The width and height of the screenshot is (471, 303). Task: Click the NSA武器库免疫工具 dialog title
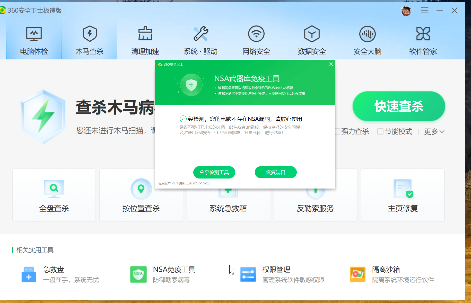pyautogui.click(x=247, y=78)
